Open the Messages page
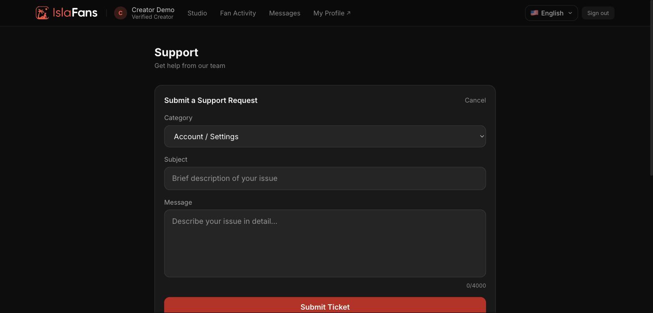This screenshot has height=313, width=653. coord(285,13)
